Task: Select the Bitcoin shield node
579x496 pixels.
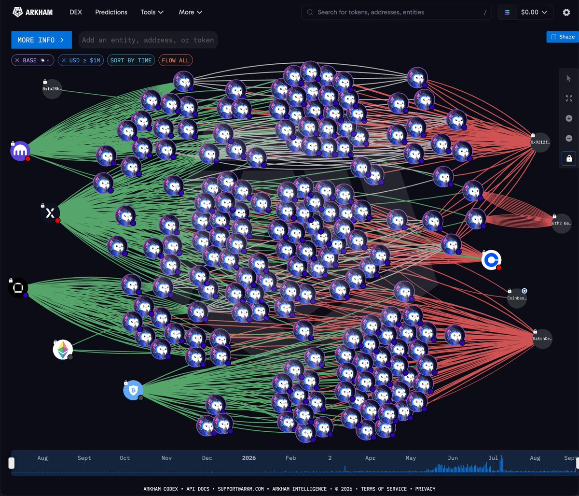Action: pyautogui.click(x=133, y=390)
